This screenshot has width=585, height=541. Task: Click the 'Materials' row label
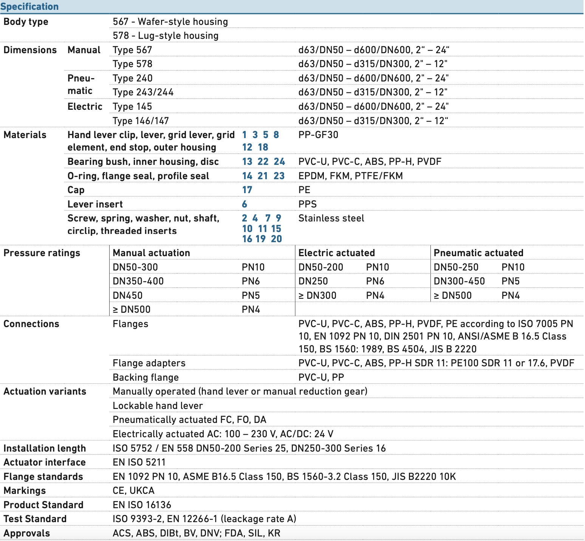click(25, 135)
